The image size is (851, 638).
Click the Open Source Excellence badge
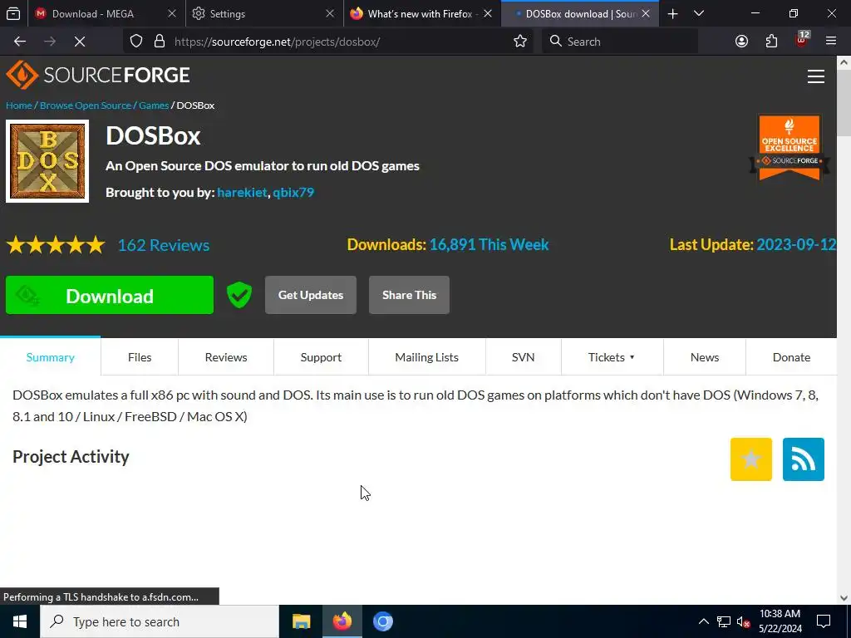790,148
